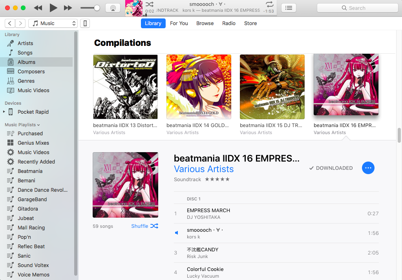The width and height of the screenshot is (402, 280).
Task: Click the main content vertical scrollbar
Action: pos(399,135)
